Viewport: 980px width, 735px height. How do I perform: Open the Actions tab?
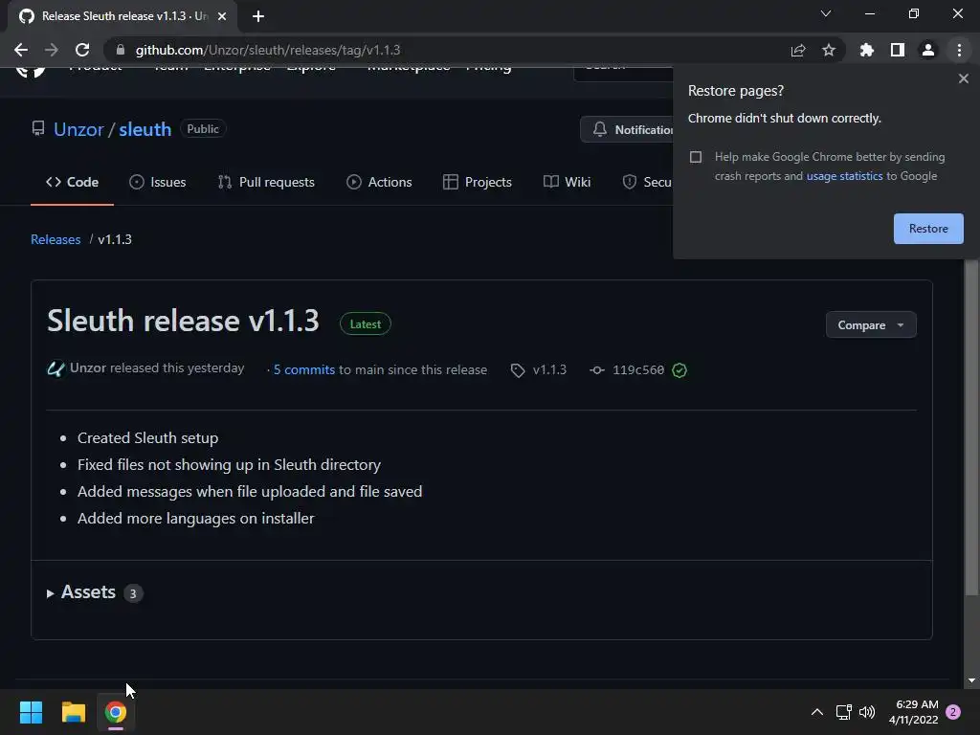click(x=379, y=182)
